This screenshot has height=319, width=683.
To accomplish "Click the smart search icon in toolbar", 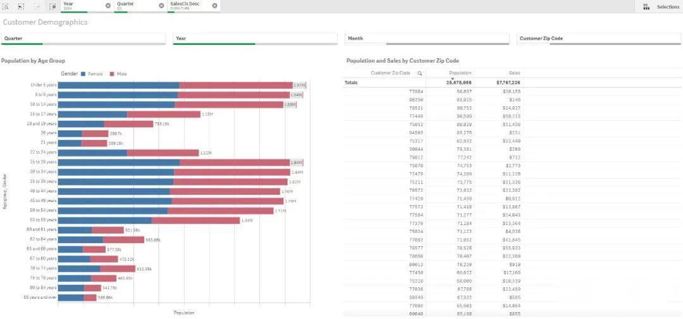I will point(6,6).
